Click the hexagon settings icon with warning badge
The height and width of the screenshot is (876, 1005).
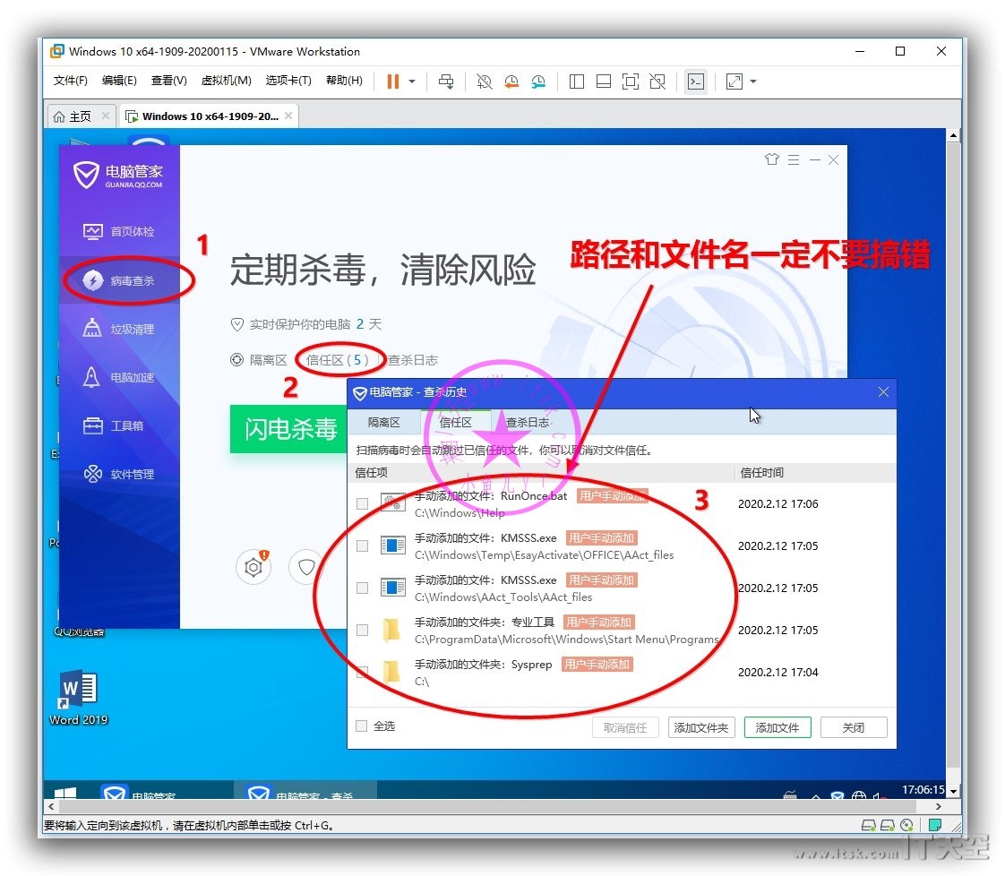(253, 566)
